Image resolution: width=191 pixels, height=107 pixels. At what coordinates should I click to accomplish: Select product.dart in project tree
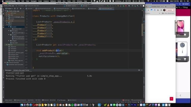[17, 29]
